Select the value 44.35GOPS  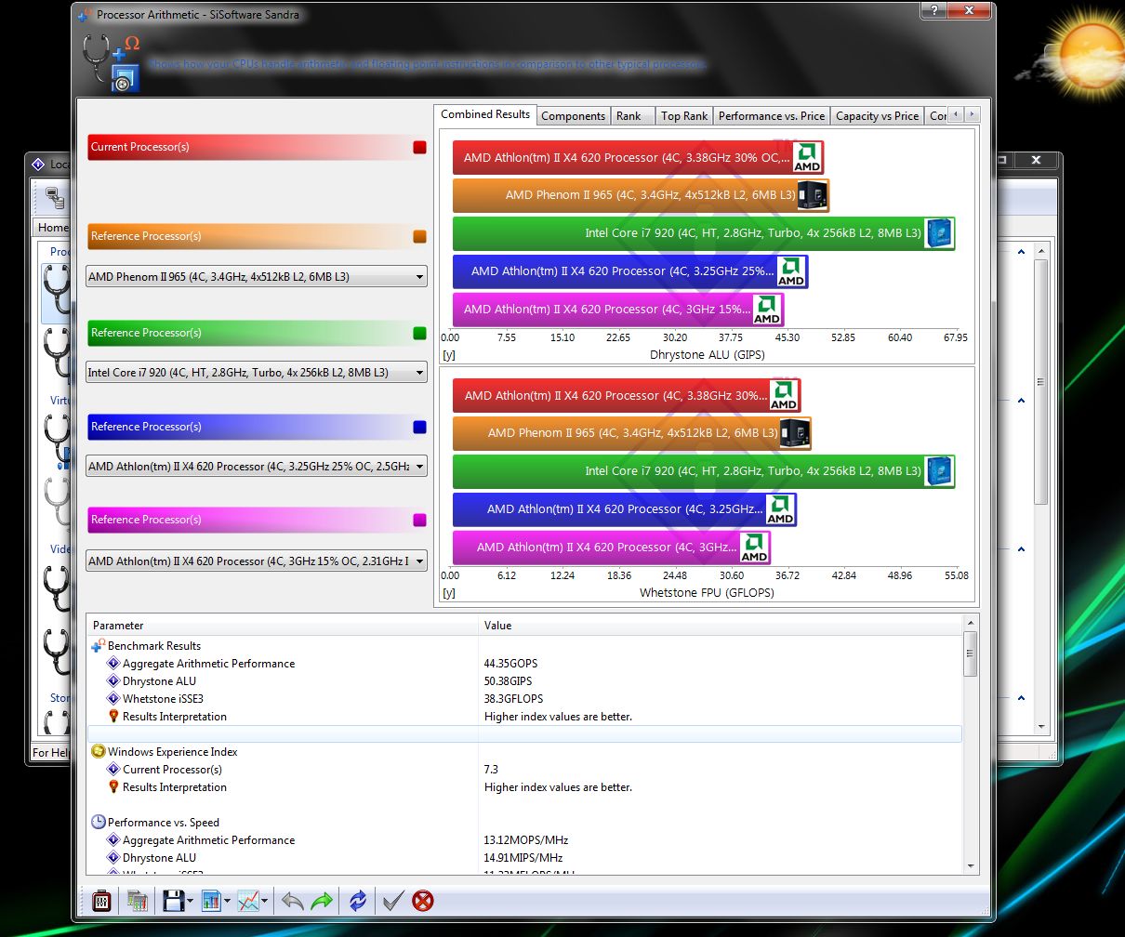pyautogui.click(x=510, y=664)
